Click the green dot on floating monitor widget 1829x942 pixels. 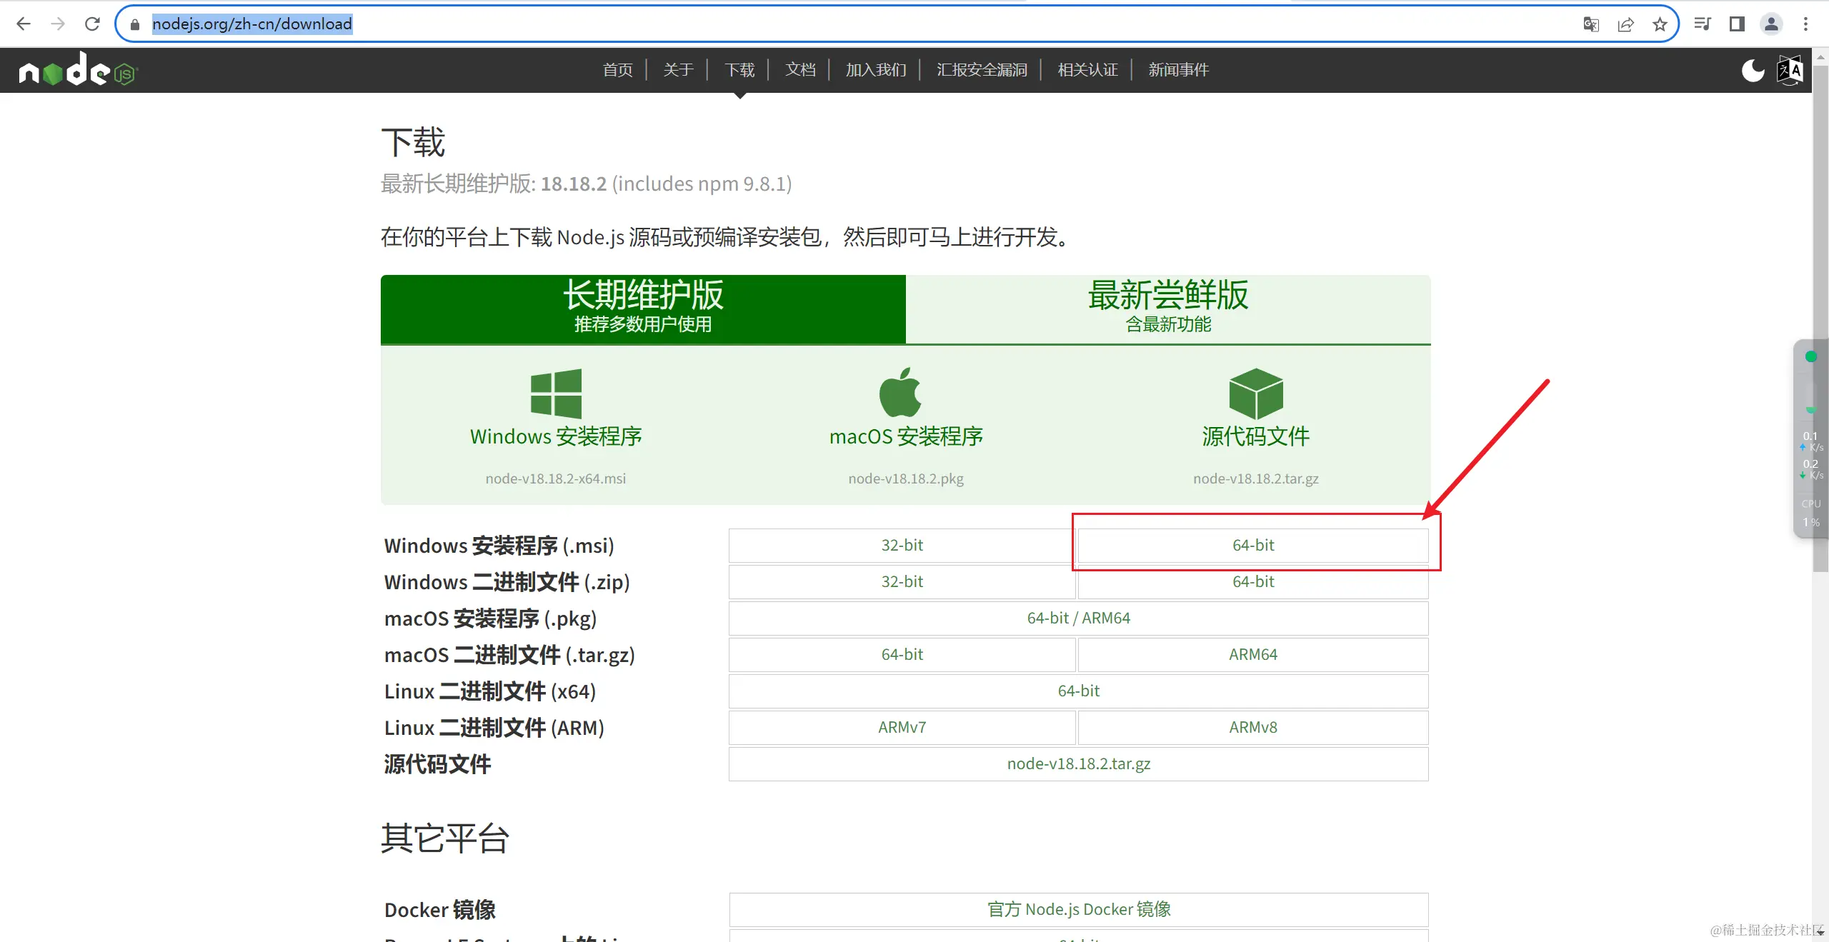[1810, 356]
